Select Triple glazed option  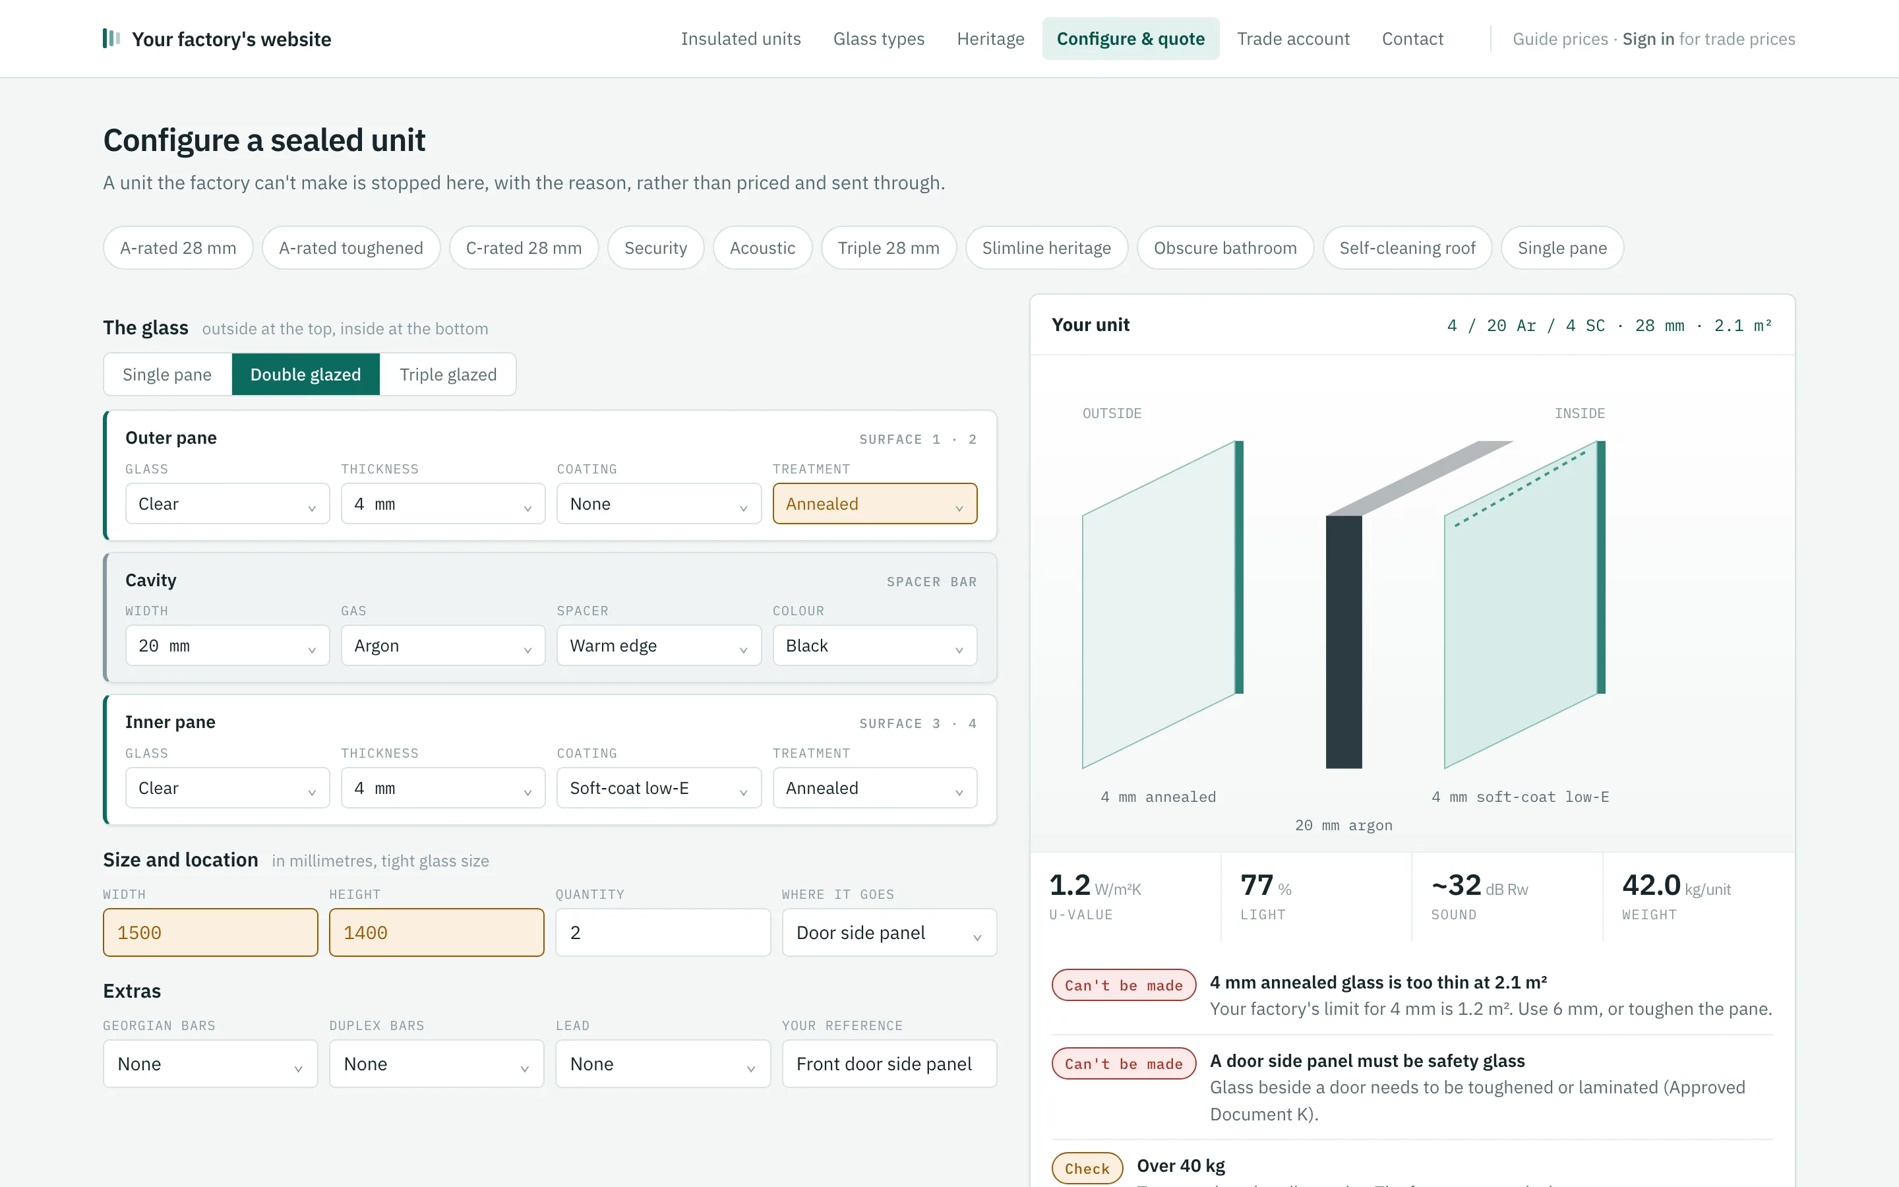[x=448, y=375]
